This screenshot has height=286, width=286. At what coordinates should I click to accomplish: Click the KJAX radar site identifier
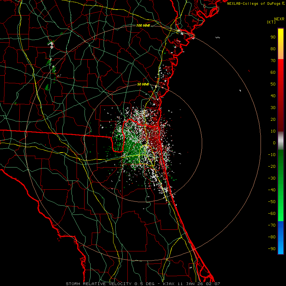[169, 284]
